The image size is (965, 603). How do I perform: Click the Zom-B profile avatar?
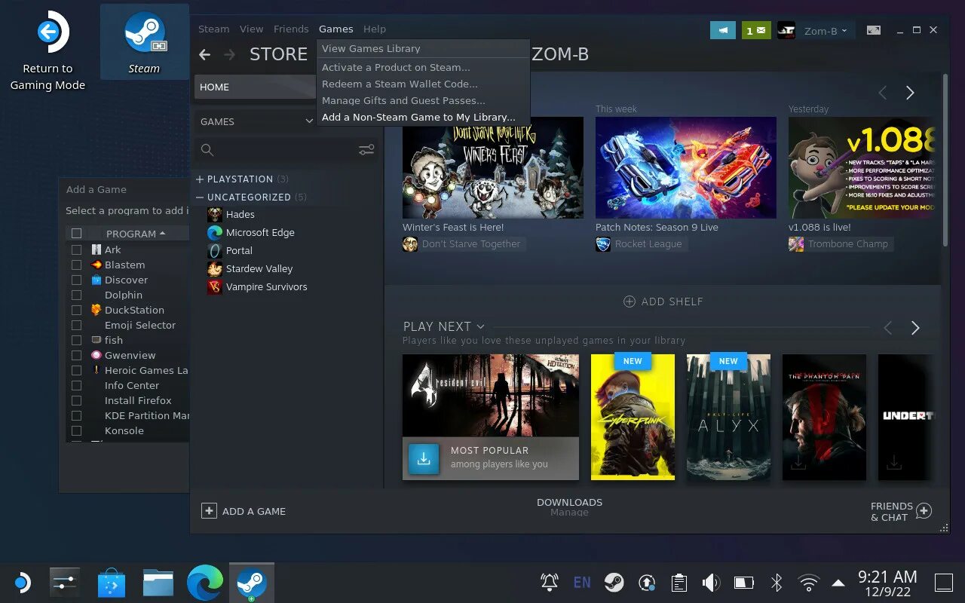click(786, 30)
